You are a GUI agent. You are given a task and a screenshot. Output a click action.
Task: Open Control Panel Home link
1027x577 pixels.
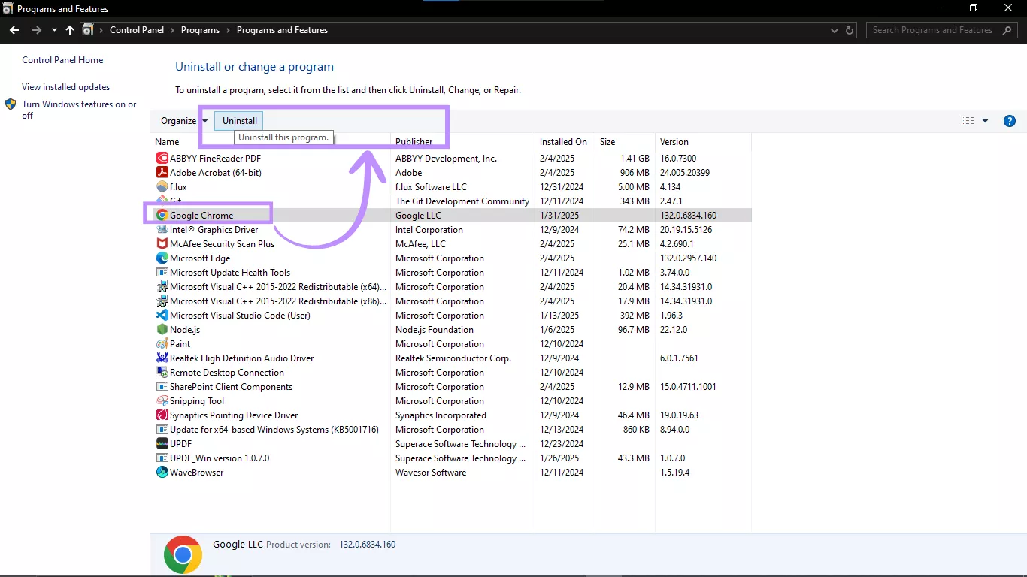pyautogui.click(x=62, y=60)
